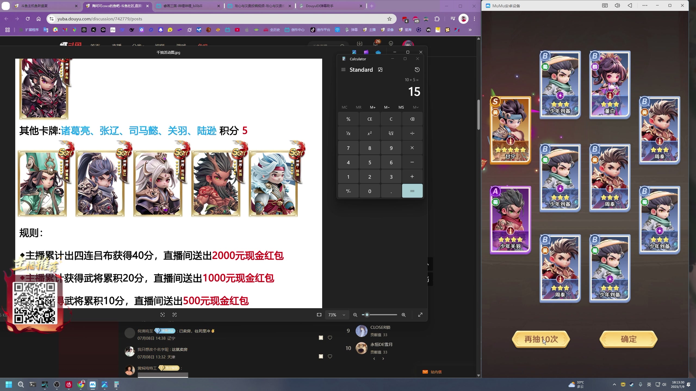
Task: Toggle MuMu emulator volume icon
Action: (617, 5)
